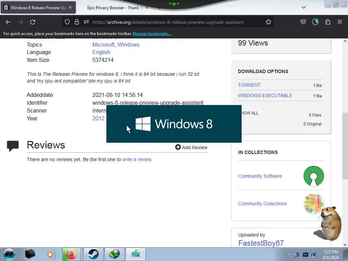Image resolution: width=348 pixels, height=261 pixels.
Task: Show hidden system tray icons
Action: coord(289,255)
